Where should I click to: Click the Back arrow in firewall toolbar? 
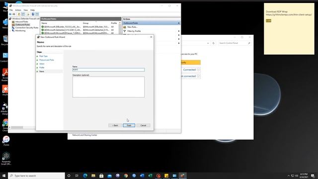click(10, 14)
